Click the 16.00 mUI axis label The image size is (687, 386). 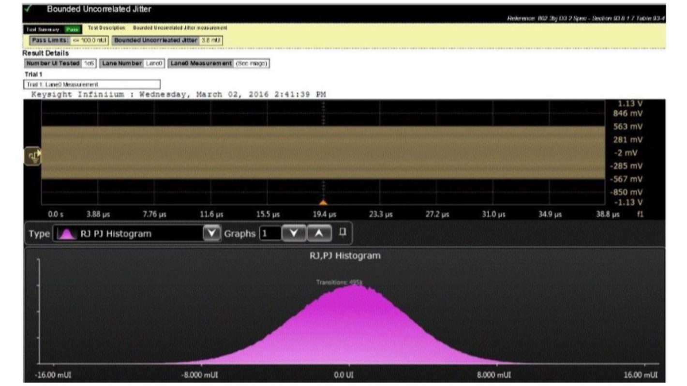point(642,375)
